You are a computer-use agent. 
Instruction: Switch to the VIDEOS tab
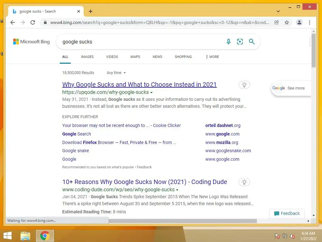click(x=112, y=57)
